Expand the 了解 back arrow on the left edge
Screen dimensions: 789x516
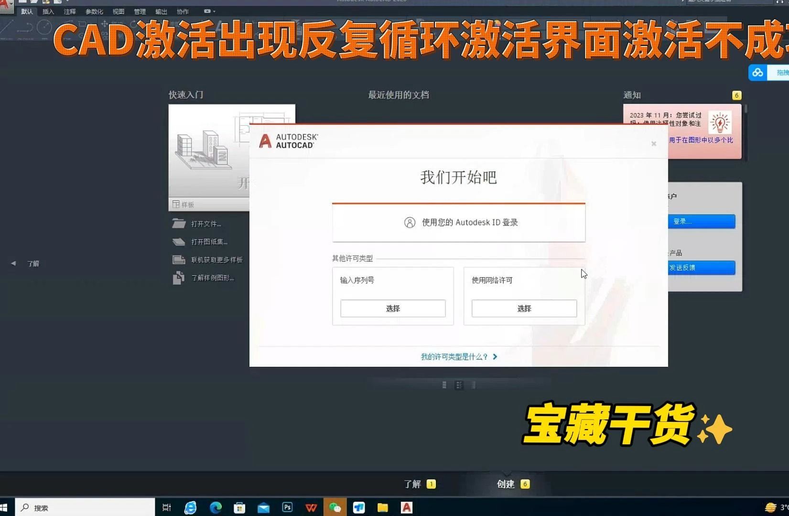tap(13, 263)
